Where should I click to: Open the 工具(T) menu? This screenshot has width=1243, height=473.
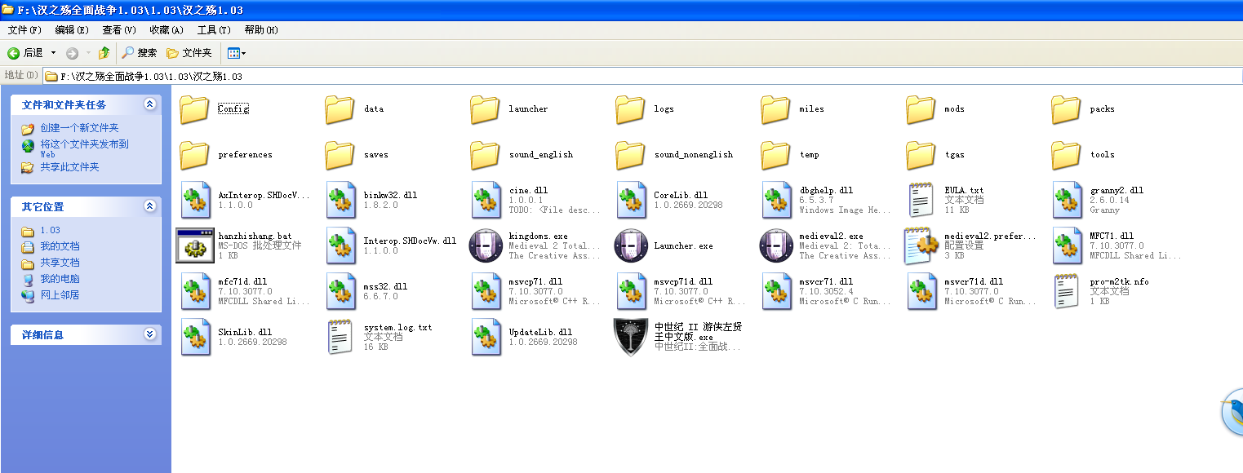(x=213, y=30)
